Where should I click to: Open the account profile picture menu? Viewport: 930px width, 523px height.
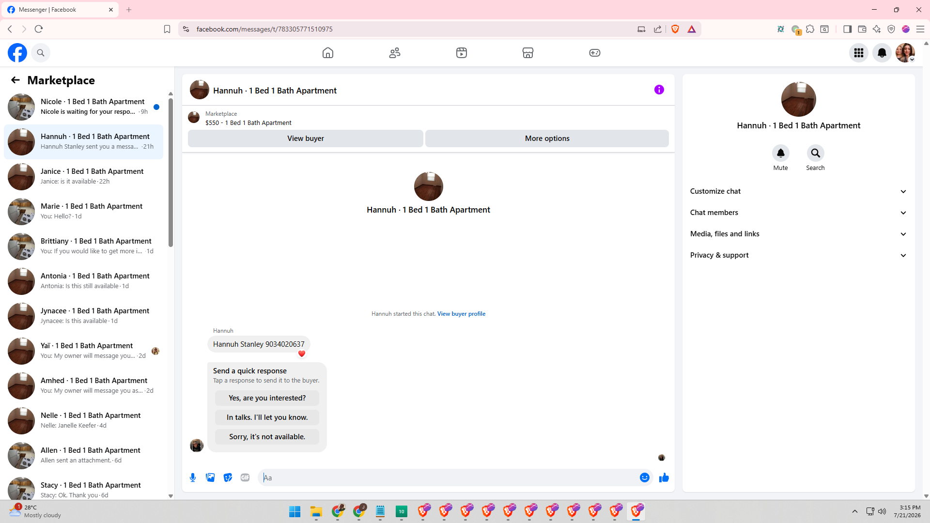pyautogui.click(x=905, y=53)
